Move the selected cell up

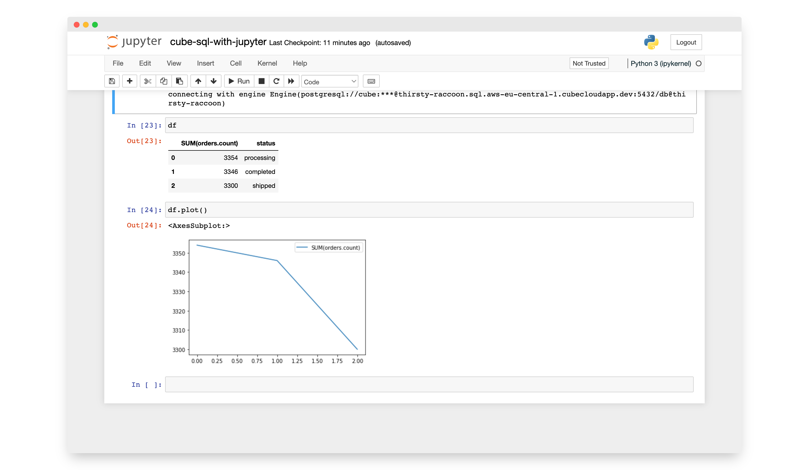pyautogui.click(x=198, y=81)
